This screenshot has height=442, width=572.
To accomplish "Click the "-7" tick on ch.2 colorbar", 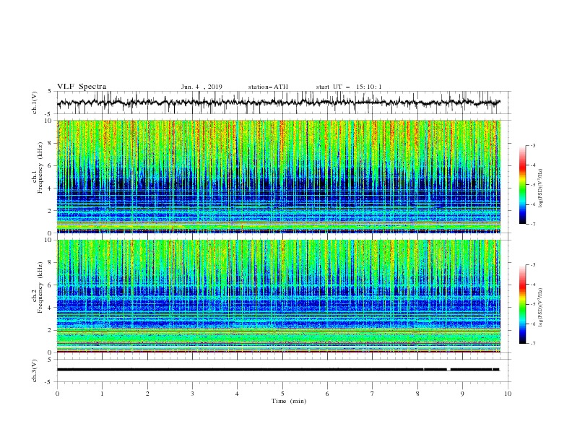I will pyautogui.click(x=533, y=343).
